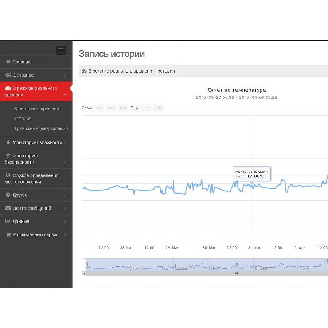
Task: Click the droplet icon for Мониторинг влажности
Action: pyautogui.click(x=8, y=142)
